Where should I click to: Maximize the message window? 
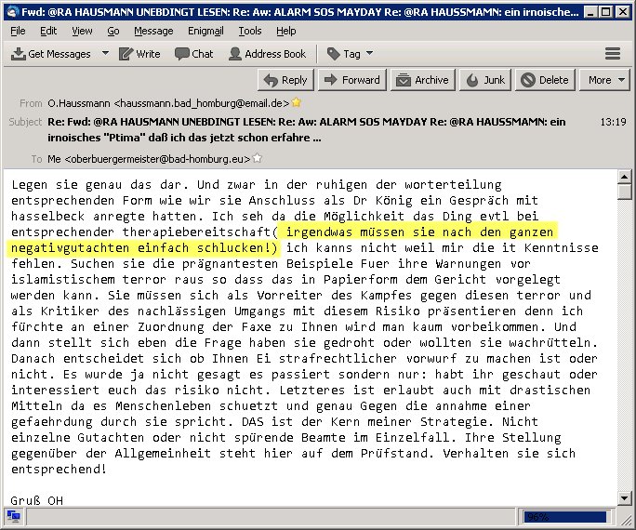tap(606, 12)
